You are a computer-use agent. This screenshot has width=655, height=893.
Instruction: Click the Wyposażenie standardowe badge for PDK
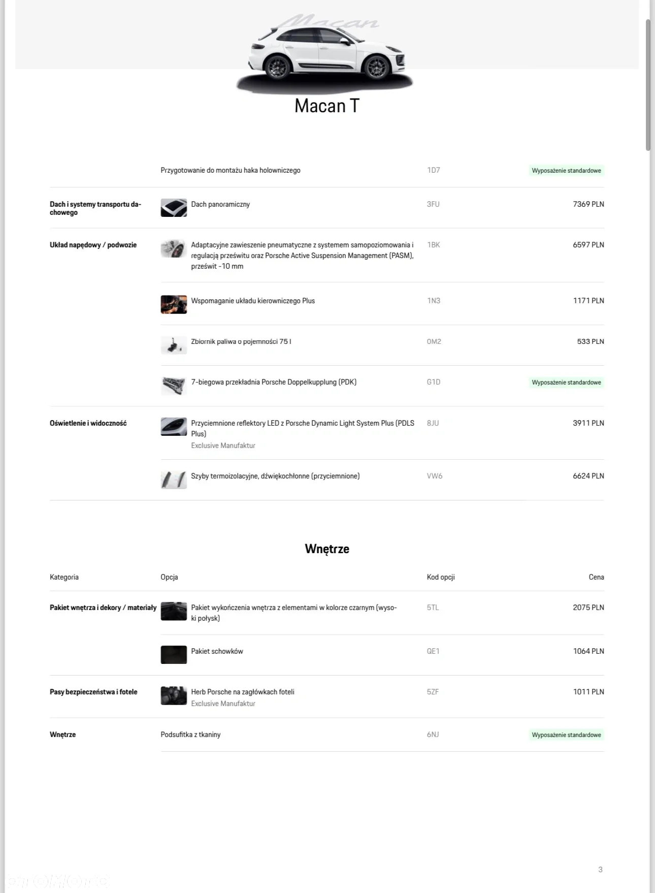566,382
